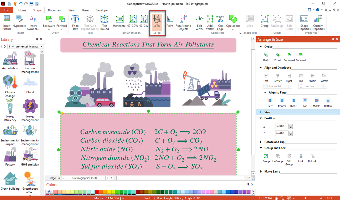
Task: Pin the Arrange & Size panel
Action: tap(333, 39)
